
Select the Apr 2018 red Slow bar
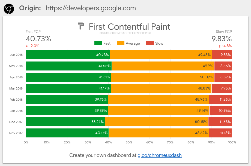pyautogui.click(x=223, y=77)
